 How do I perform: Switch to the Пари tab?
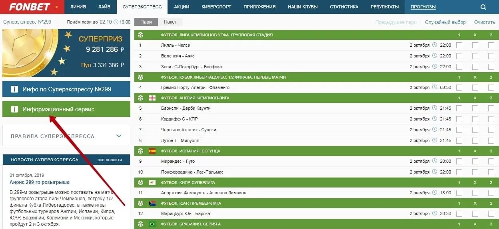pyautogui.click(x=146, y=22)
